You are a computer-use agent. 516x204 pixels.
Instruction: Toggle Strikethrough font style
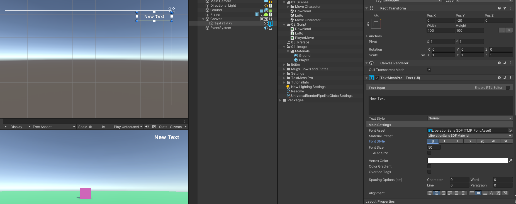[x=470, y=141]
